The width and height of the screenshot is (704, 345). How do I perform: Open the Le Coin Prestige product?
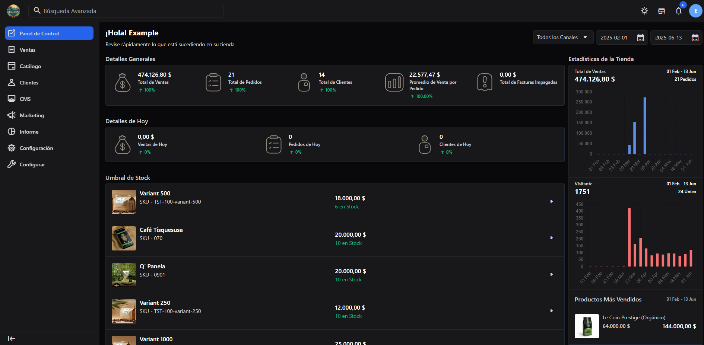coord(634,317)
